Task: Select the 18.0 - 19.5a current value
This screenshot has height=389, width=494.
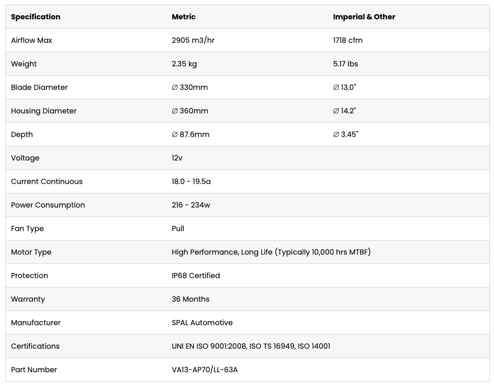Action: [191, 181]
